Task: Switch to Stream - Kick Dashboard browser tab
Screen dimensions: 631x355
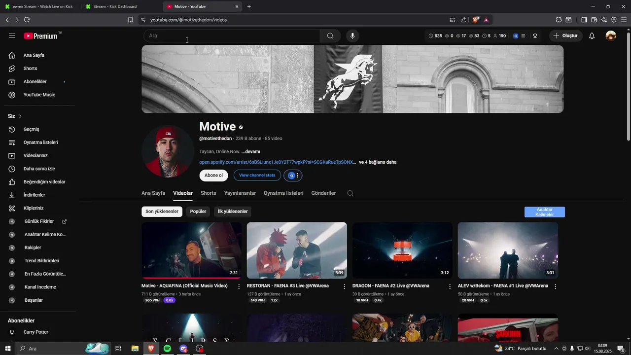Action: 121,6
